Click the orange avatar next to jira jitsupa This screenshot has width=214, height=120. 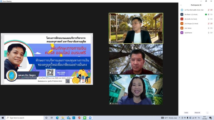(x=182, y=24)
